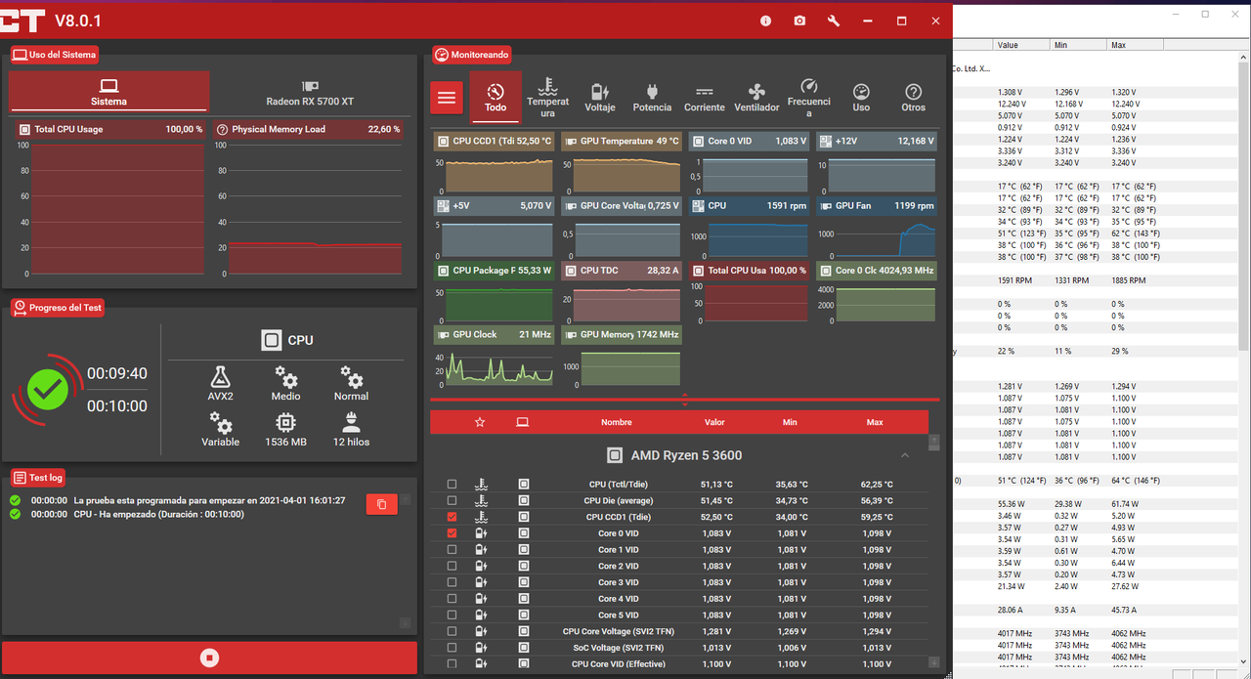Open the monitoring hamburger menu

point(447,97)
